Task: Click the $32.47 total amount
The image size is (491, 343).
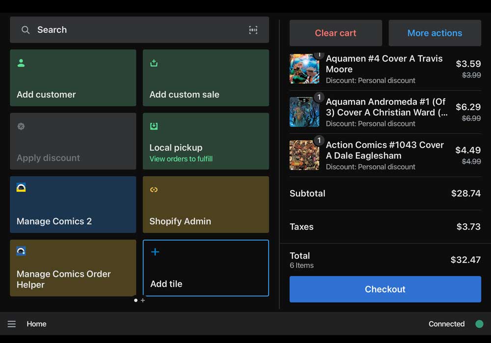Action: 465,260
